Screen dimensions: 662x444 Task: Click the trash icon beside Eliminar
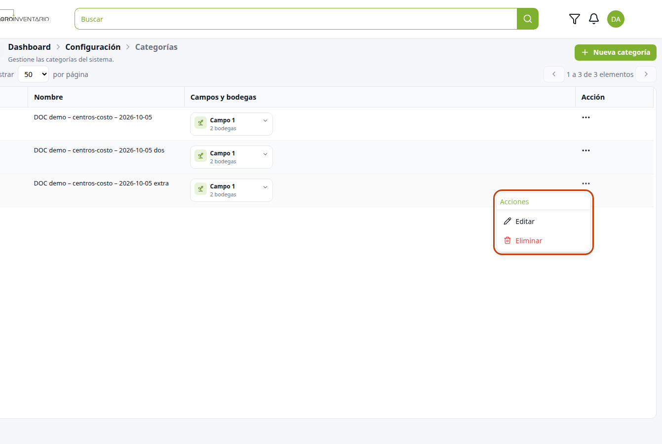(507, 240)
